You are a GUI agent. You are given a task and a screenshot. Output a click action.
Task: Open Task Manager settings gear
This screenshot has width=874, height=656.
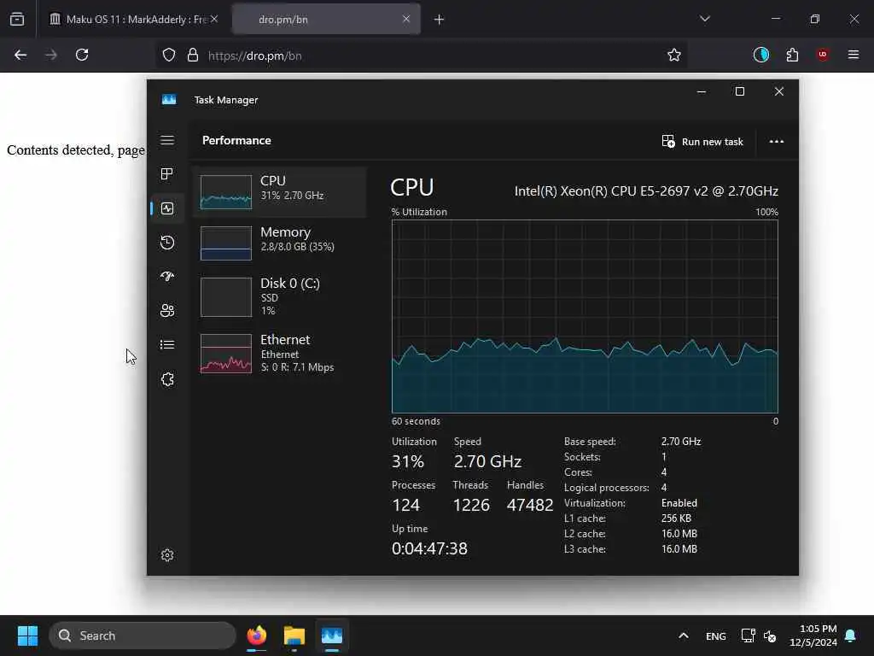(167, 555)
